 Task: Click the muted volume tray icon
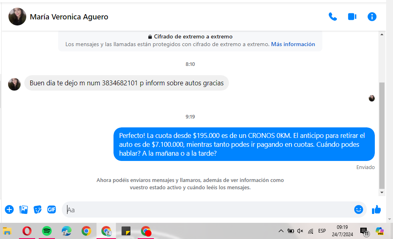[300, 231]
